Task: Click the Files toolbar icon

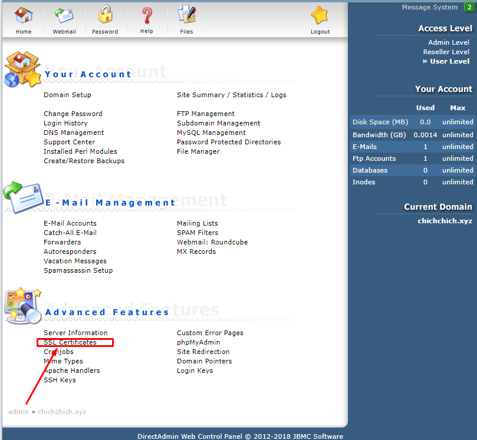Action: (186, 16)
